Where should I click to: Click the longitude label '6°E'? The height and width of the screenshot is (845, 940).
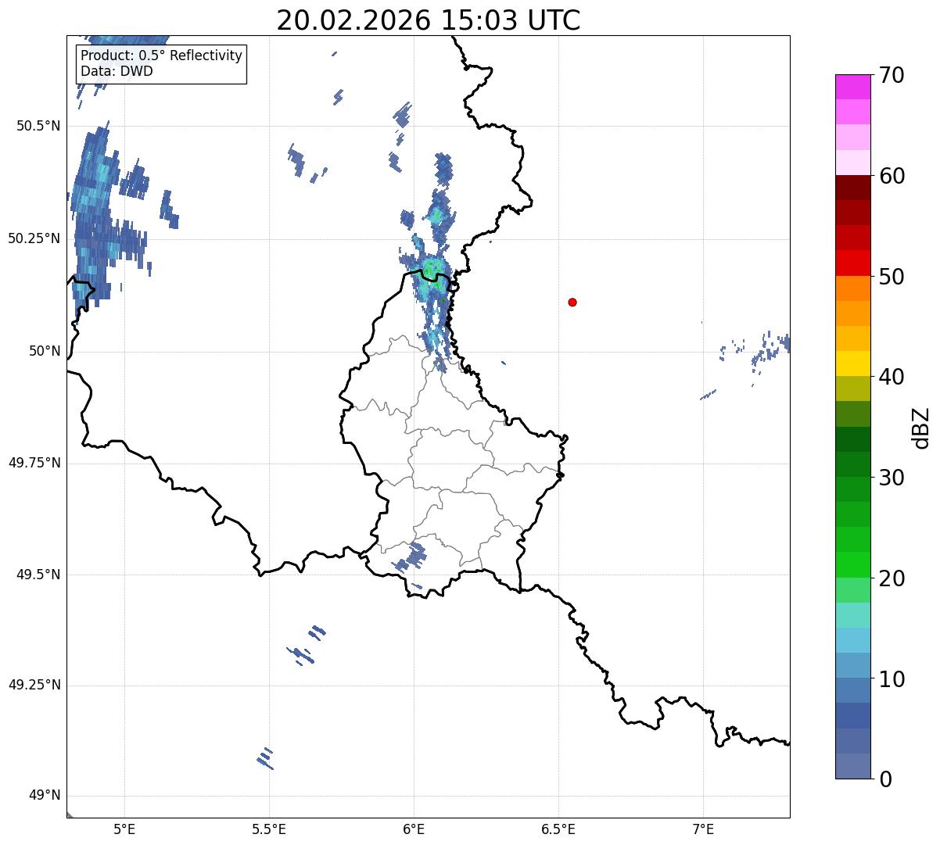(414, 829)
